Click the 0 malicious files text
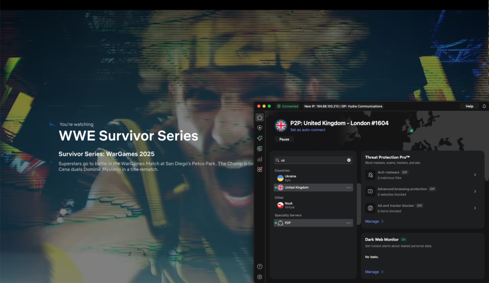This screenshot has height=283, width=489. coord(390,178)
